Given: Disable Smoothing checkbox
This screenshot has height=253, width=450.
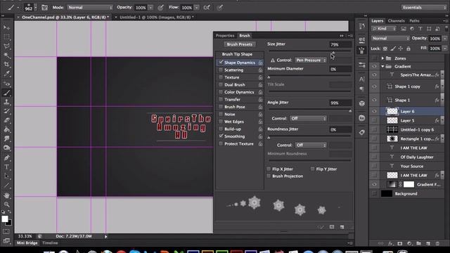Looking at the screenshot, I should 221,136.
